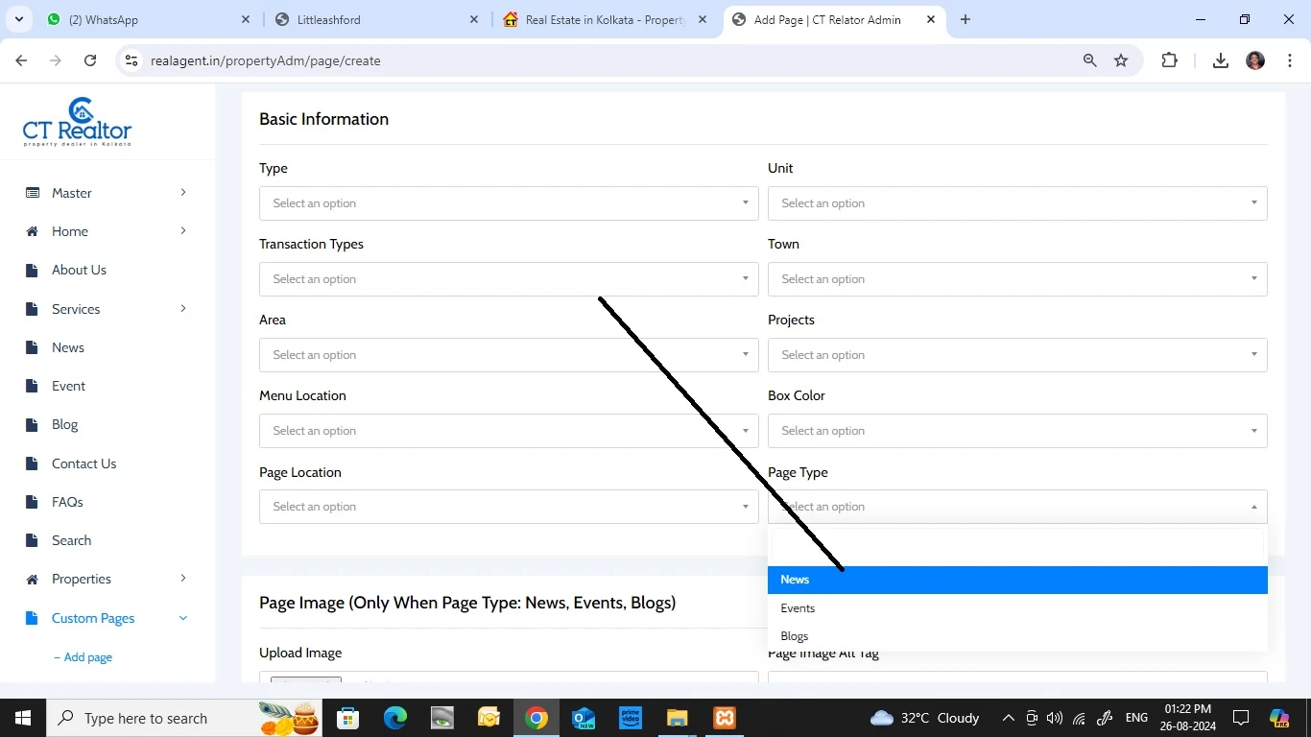Open XAMPP from the Windows taskbar

point(724,718)
